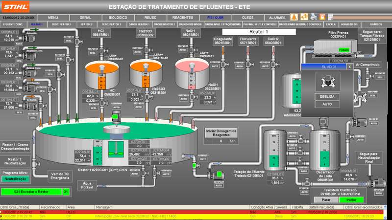The width and height of the screenshot is (392, 220).
Task: Switch to the EFLUENTE CONC. sub-tab
Action: (13, 24)
